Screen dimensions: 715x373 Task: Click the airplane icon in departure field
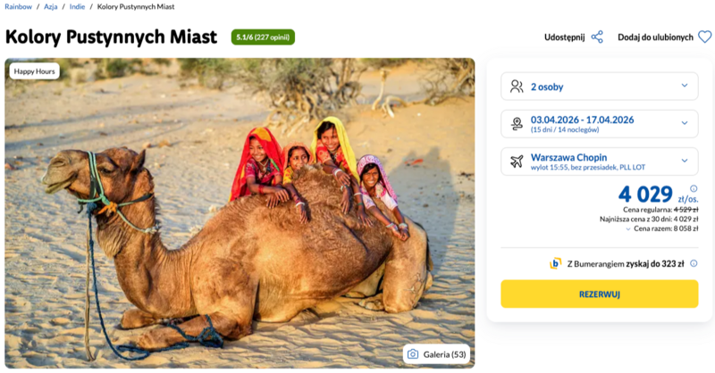(517, 162)
